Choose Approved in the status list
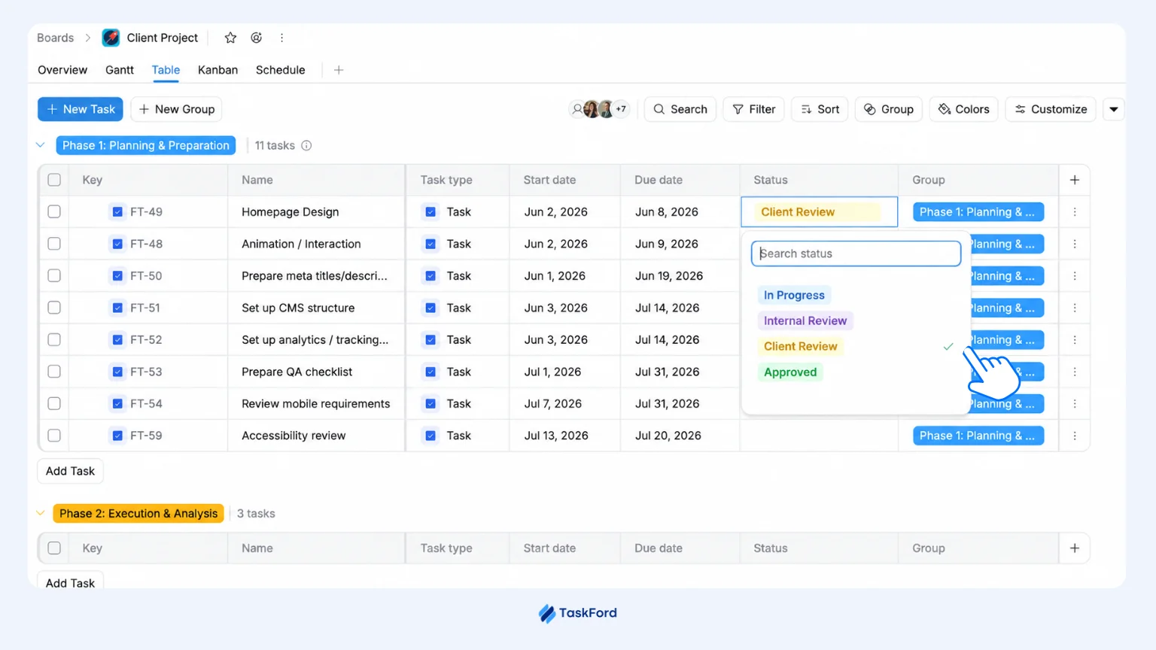Screen dimensions: 1156x650 [790, 372]
